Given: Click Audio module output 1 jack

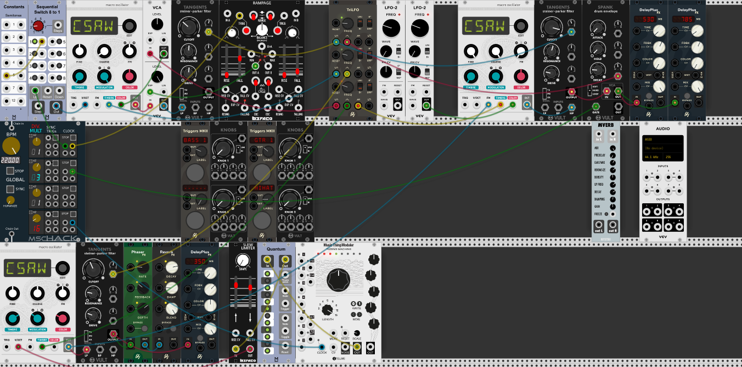Looking at the screenshot, I should (x=647, y=212).
